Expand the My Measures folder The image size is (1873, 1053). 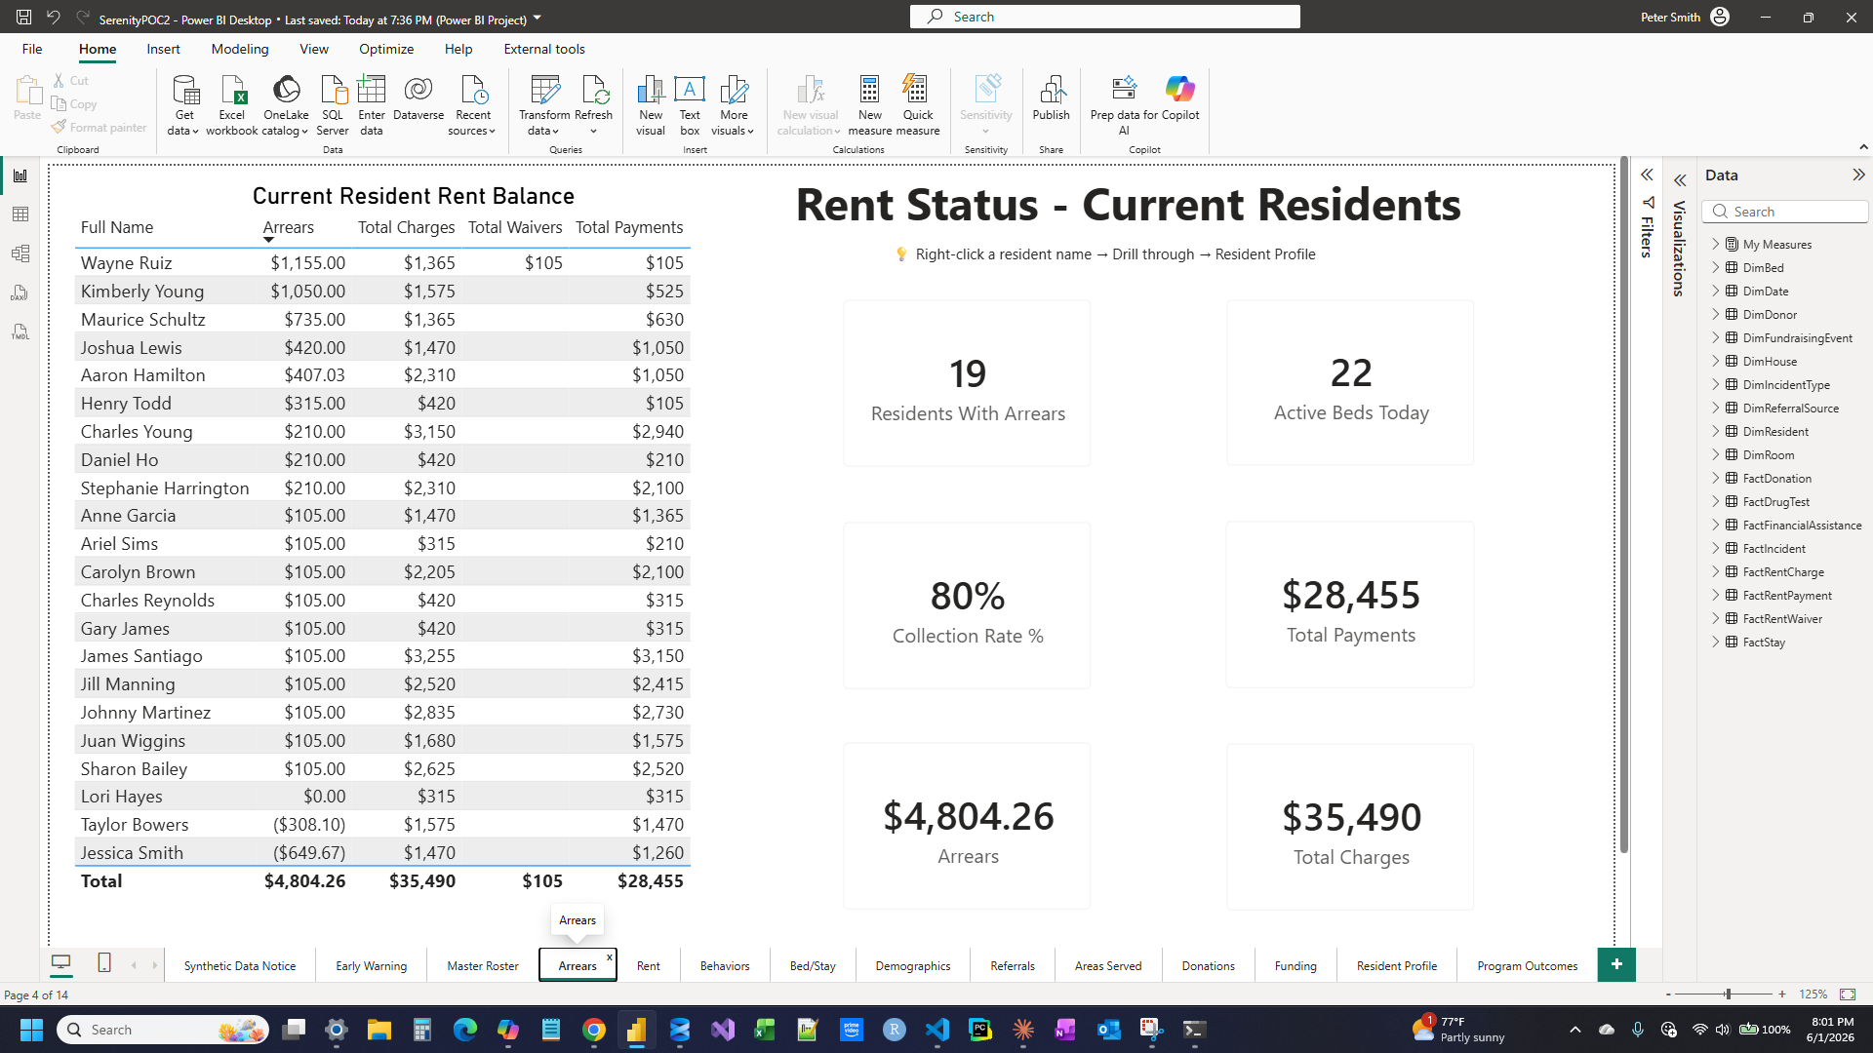tap(1715, 244)
